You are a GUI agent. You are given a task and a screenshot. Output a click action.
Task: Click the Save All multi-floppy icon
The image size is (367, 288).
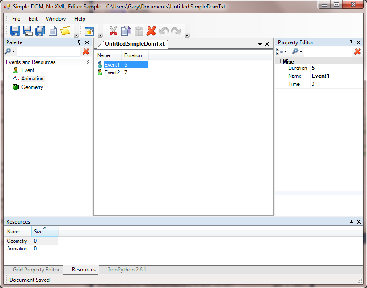pyautogui.click(x=40, y=31)
